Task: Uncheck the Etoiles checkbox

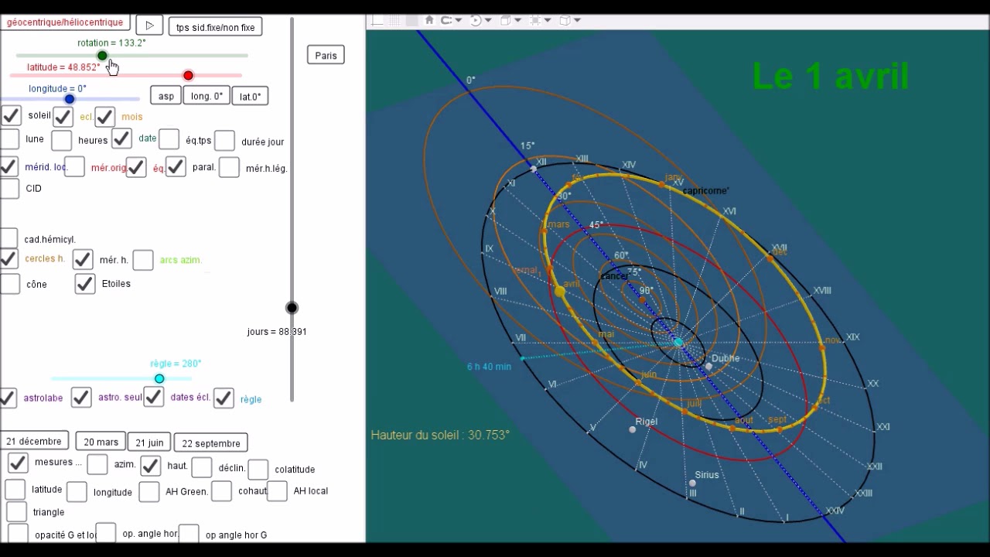Action: tap(85, 284)
